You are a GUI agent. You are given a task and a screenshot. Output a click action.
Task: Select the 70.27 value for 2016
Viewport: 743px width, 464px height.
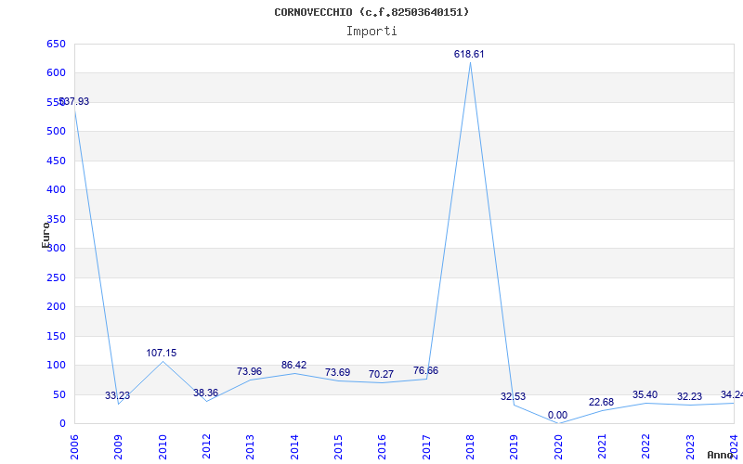381,375
